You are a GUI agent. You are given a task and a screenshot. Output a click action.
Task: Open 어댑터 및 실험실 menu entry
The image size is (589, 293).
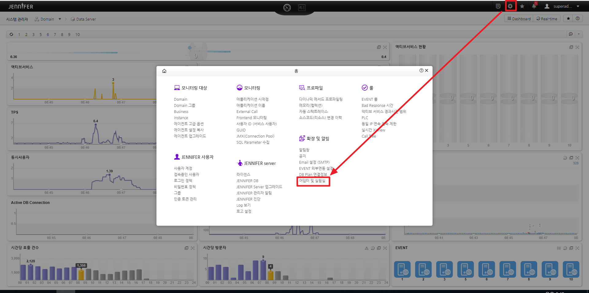click(x=312, y=181)
